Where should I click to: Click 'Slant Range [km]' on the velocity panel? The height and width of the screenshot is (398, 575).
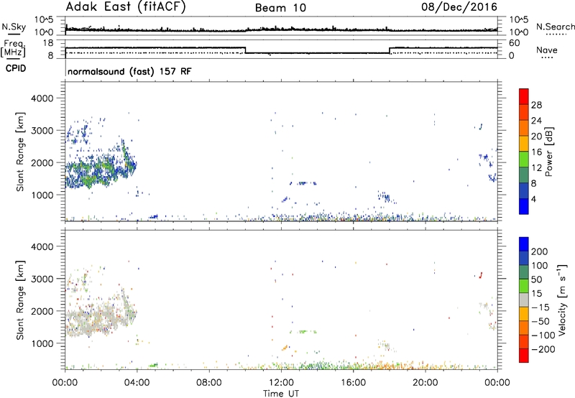(20, 300)
